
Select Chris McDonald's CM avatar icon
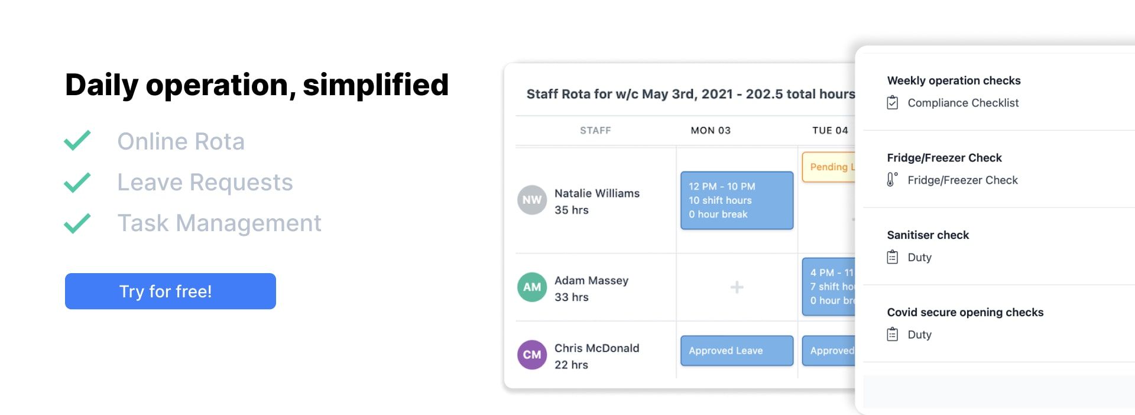coord(532,355)
